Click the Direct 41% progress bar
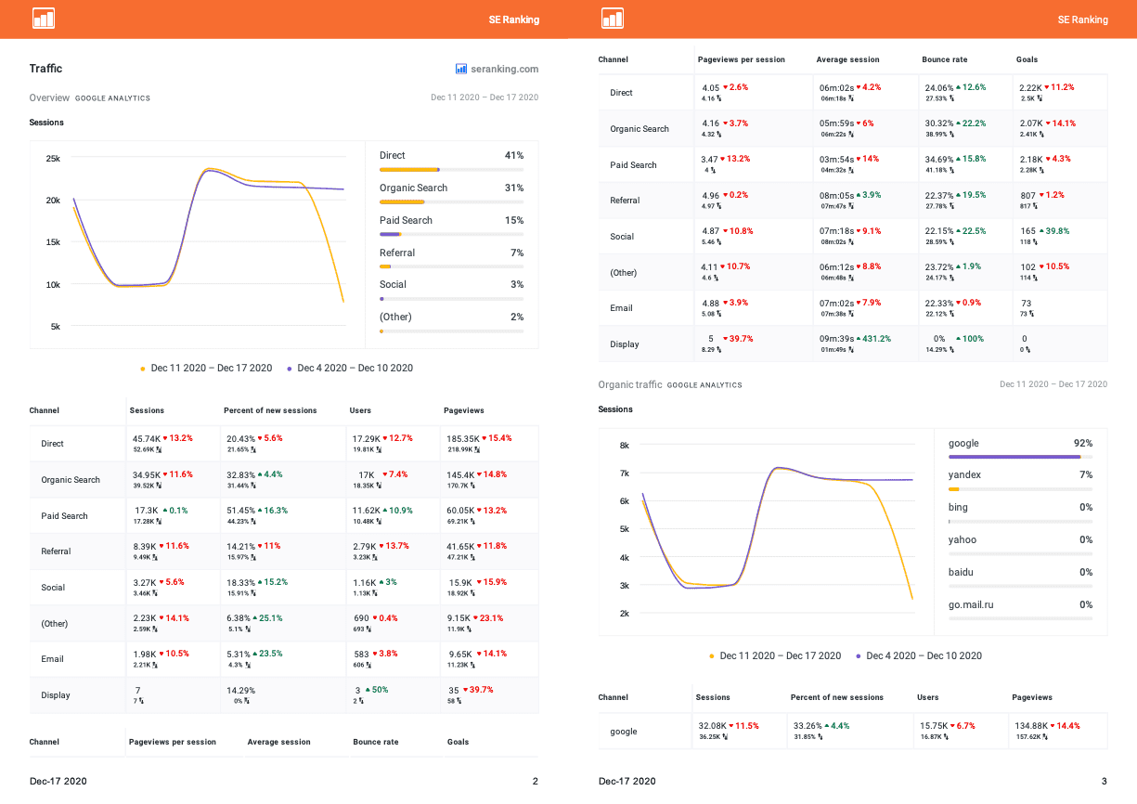Viewport: 1137px width, 804px height. [x=408, y=169]
